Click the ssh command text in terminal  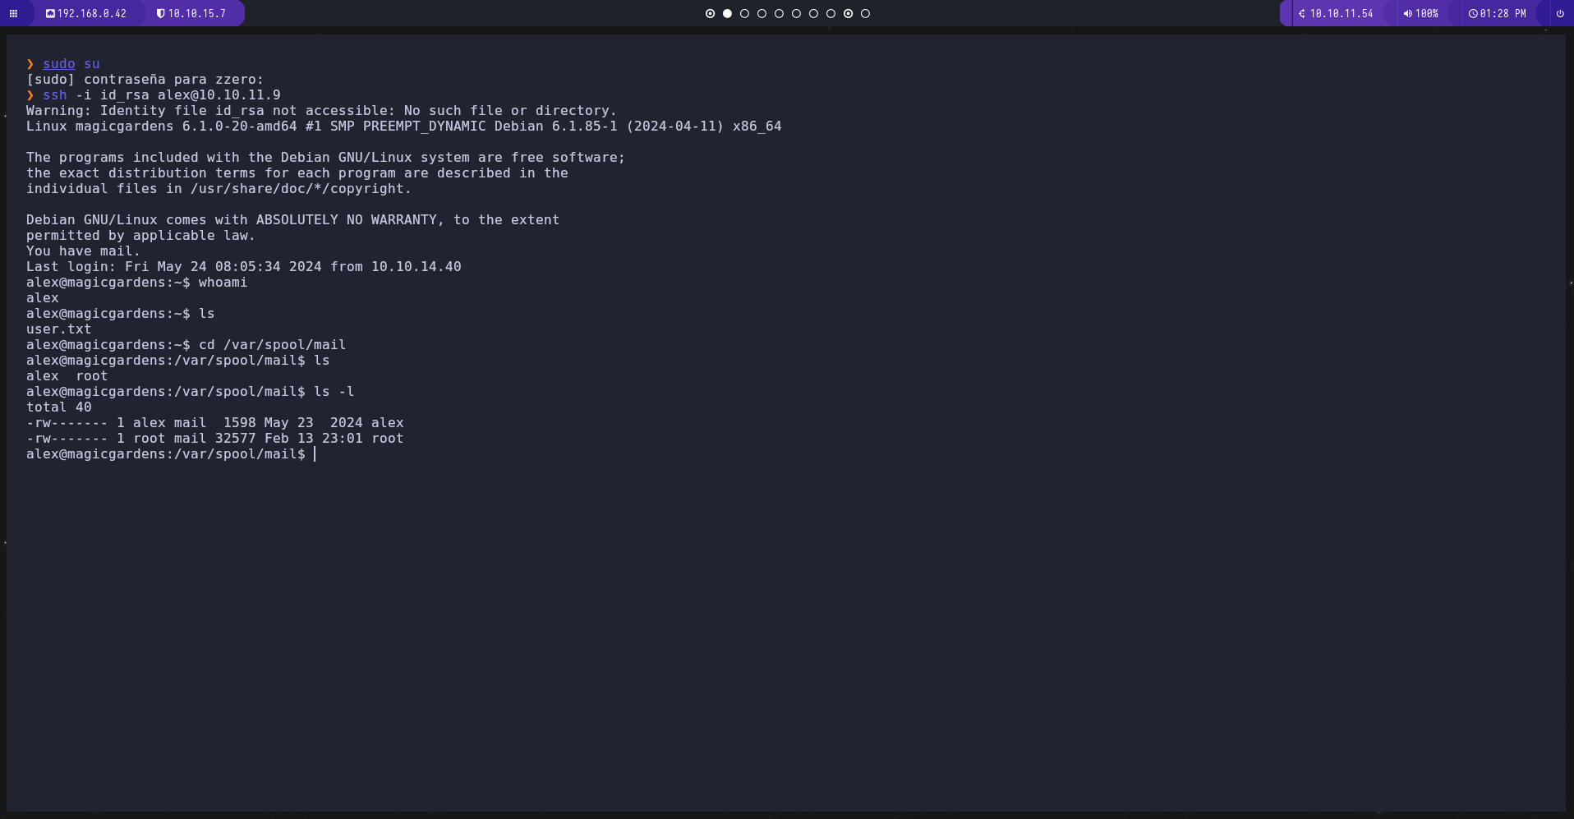tap(55, 95)
